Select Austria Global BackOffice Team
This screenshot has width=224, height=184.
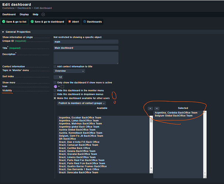(77, 130)
